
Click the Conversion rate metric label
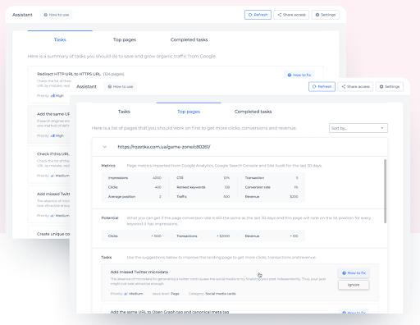pos(258,187)
